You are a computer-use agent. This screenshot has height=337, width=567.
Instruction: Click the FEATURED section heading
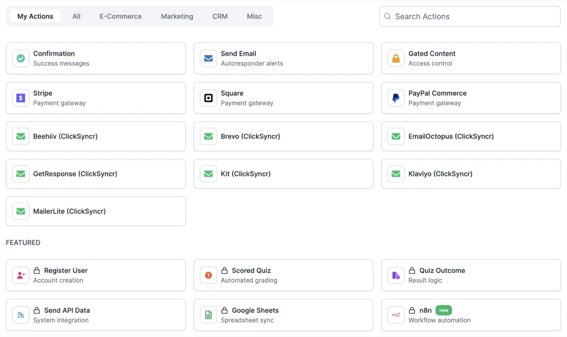(x=23, y=243)
